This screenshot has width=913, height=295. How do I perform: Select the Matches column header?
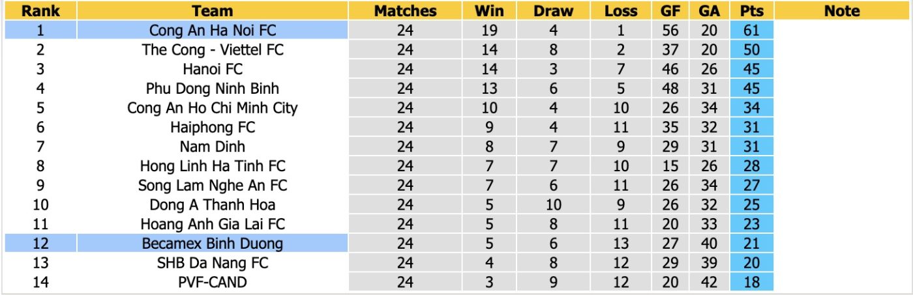405,10
